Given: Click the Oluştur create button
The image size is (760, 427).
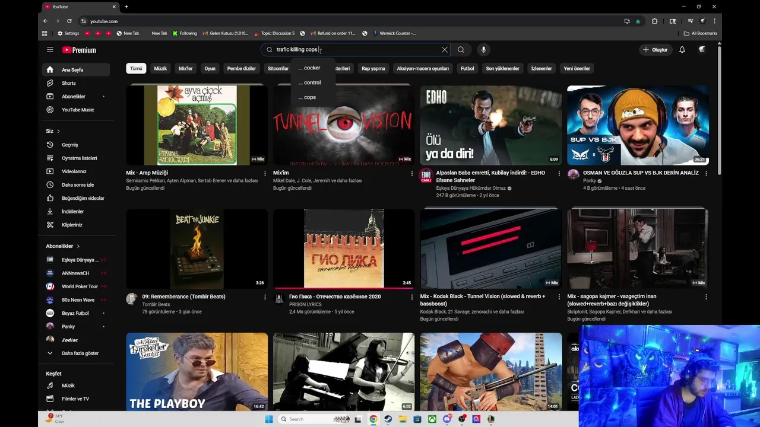Looking at the screenshot, I should [655, 50].
